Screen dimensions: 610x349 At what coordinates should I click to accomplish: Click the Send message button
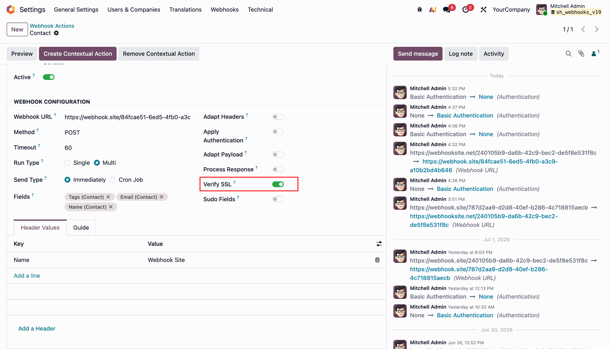pos(418,54)
